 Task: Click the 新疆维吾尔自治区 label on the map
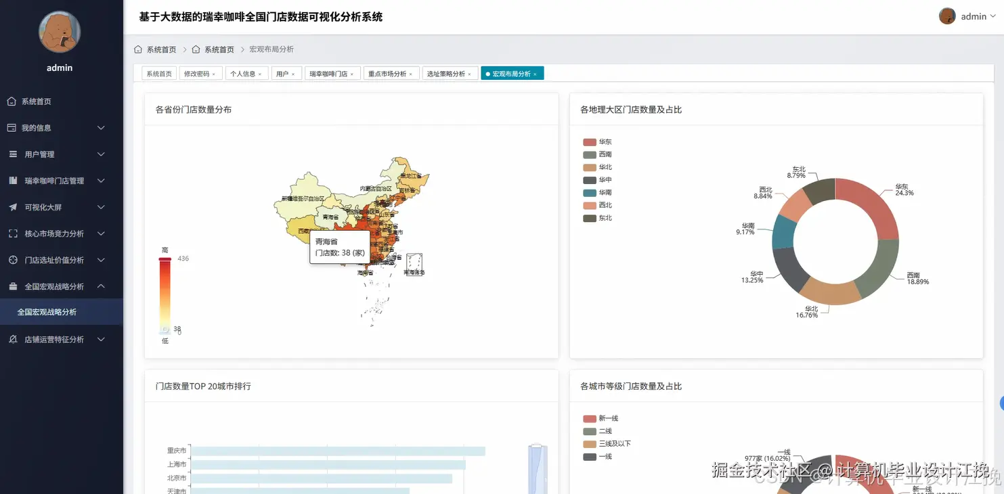[304, 198]
